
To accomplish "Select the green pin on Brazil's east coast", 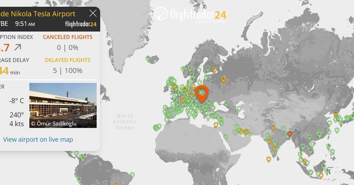I will tap(132, 175).
